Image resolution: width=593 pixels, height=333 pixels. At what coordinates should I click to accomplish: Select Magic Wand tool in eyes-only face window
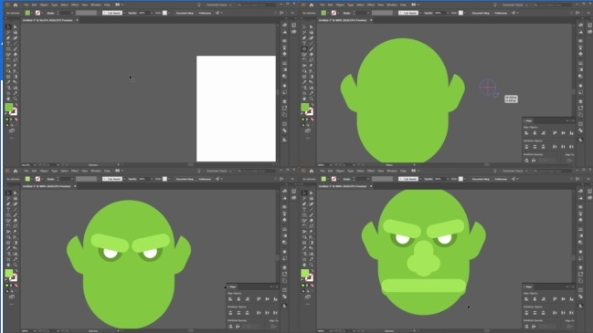8,198
